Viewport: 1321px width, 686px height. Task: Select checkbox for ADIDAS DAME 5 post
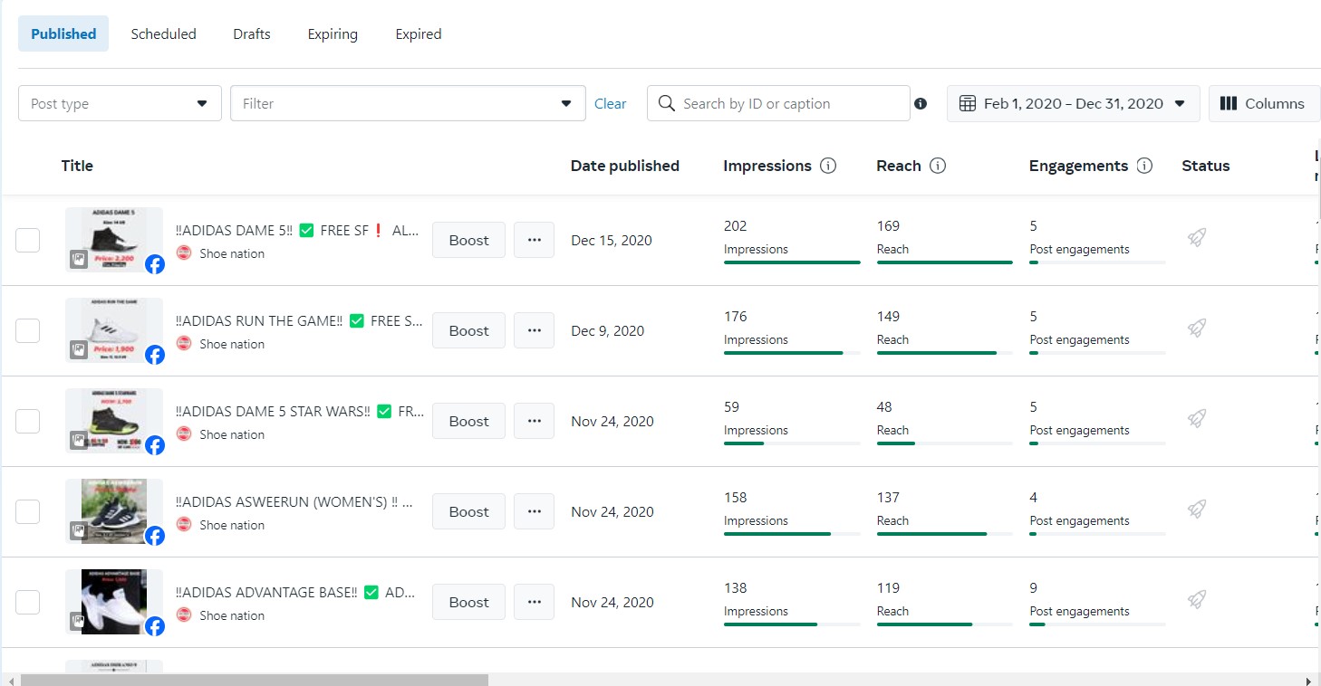click(x=28, y=240)
